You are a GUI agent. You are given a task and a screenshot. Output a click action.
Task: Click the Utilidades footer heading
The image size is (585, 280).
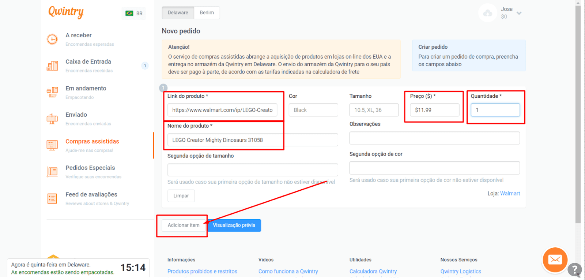click(361, 260)
